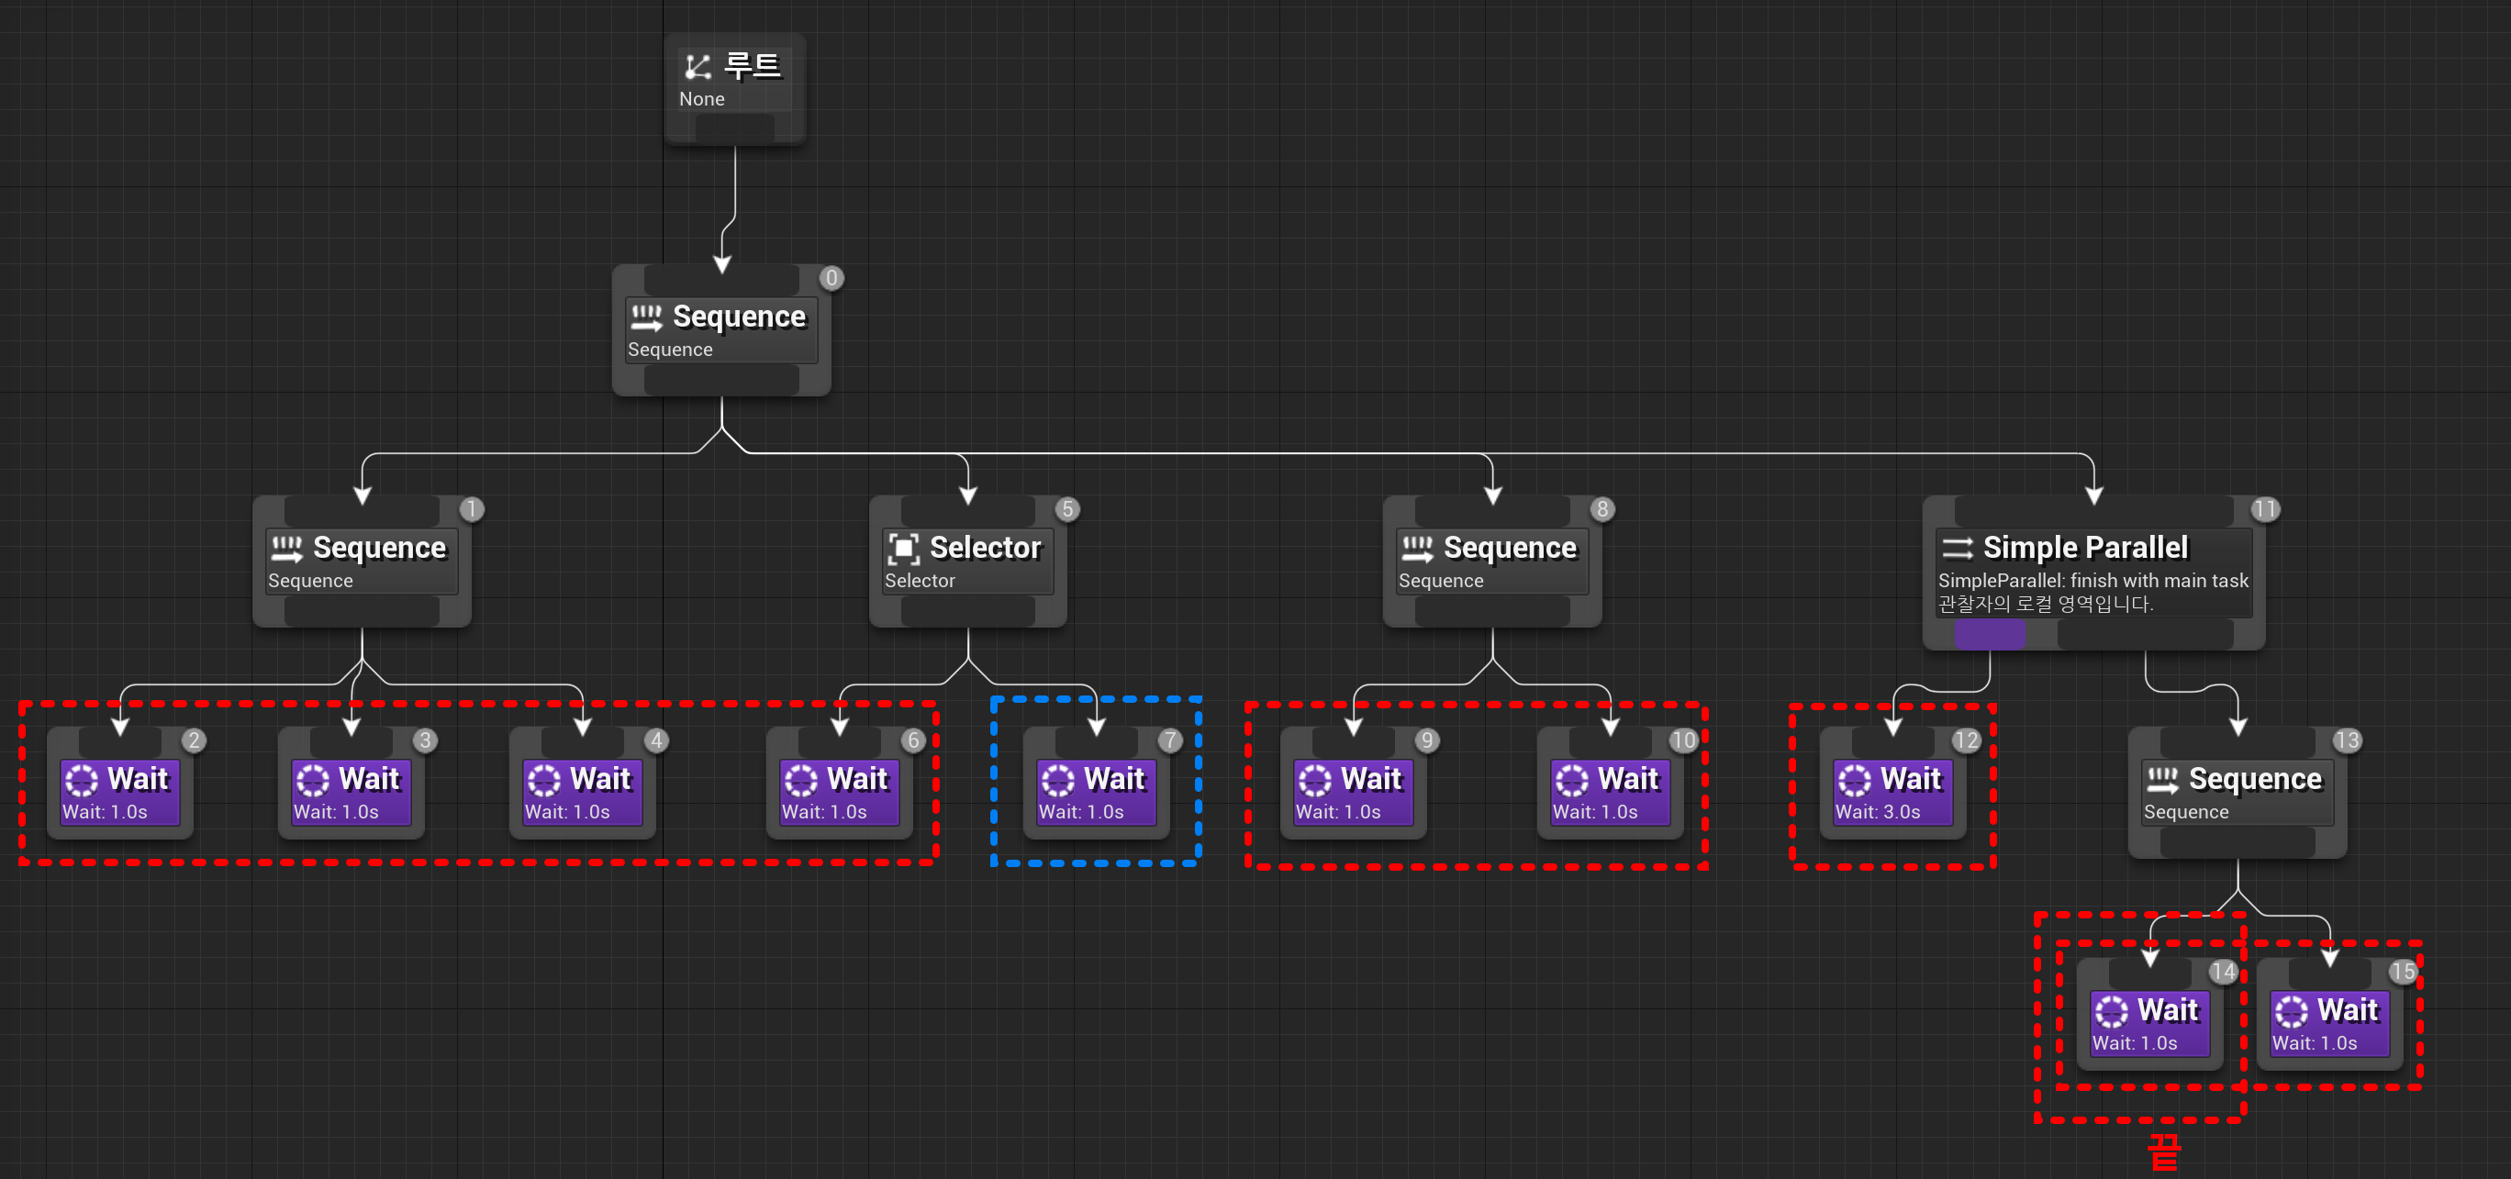Click the root node branch icon

coord(697,66)
